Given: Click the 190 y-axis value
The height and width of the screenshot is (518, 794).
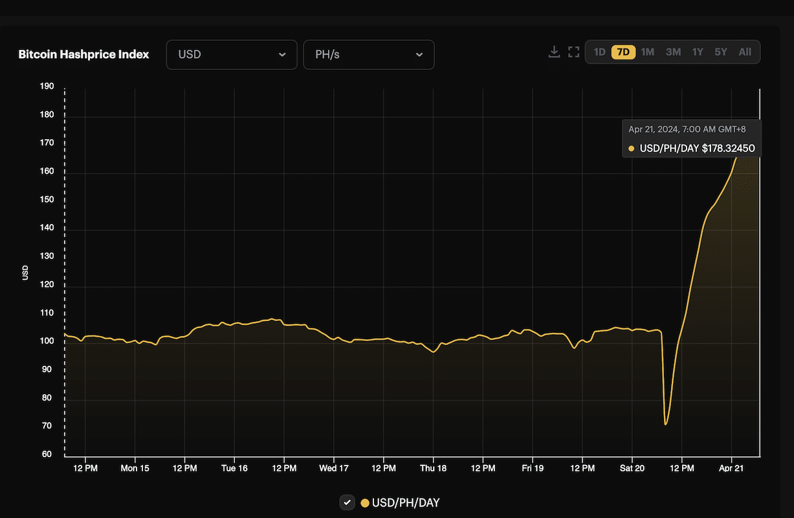Looking at the screenshot, I should tap(47, 87).
